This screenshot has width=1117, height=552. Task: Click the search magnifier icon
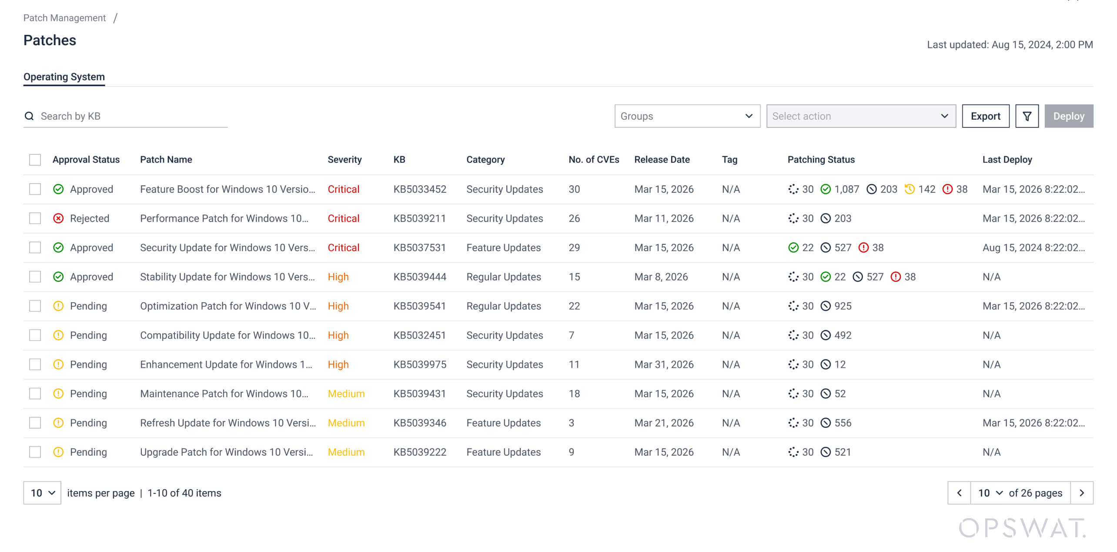(x=29, y=116)
